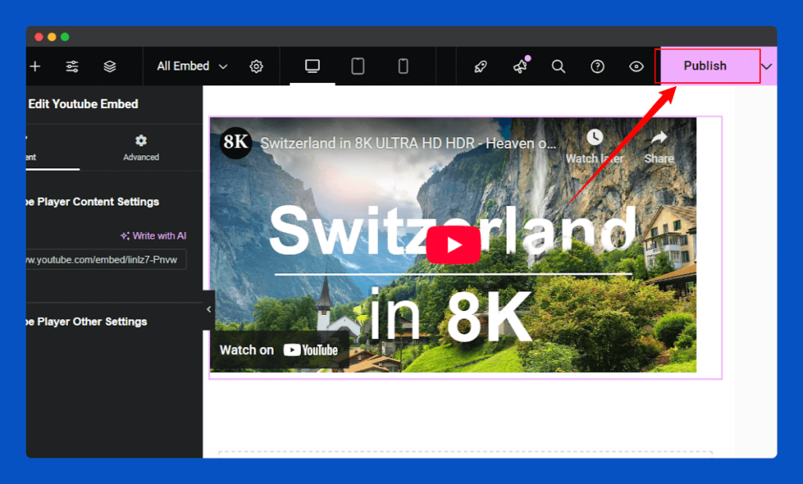Click the Write with AI link

click(153, 235)
